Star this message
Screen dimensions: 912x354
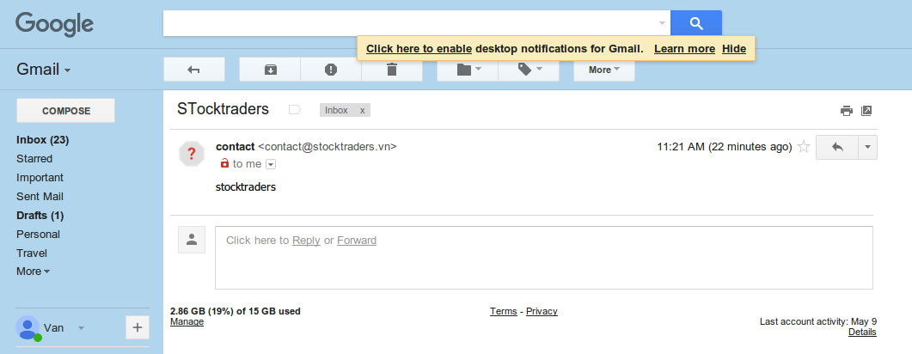pyautogui.click(x=803, y=146)
